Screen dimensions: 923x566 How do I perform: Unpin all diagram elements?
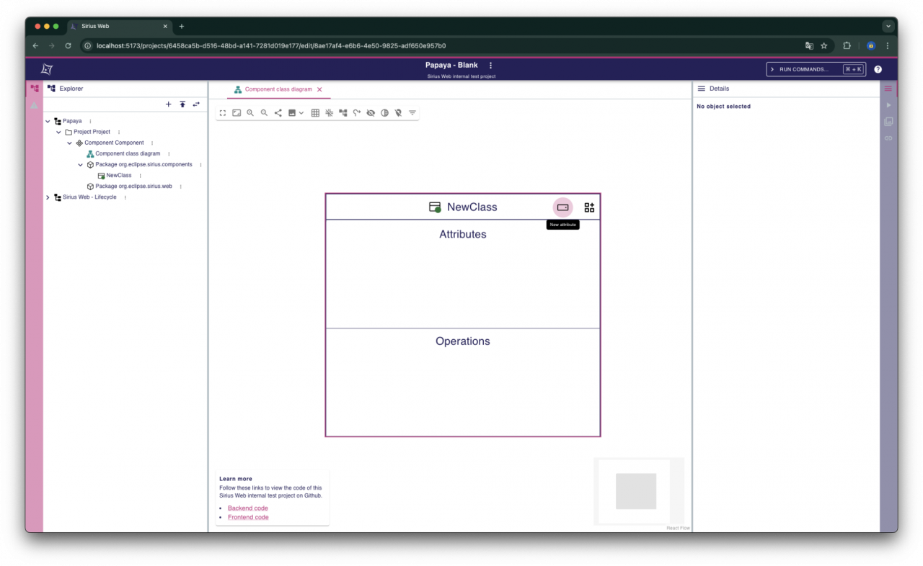(x=398, y=113)
